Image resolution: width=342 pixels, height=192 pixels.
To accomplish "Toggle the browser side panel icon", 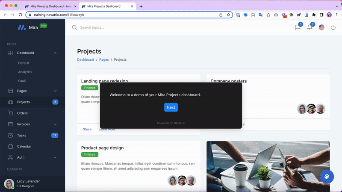I will [x=321, y=15].
